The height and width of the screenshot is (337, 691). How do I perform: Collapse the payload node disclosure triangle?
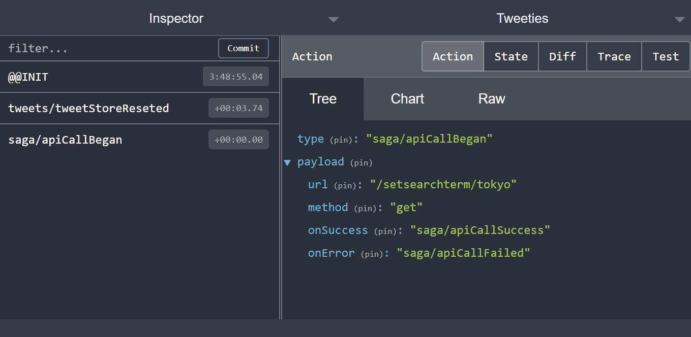pyautogui.click(x=288, y=162)
